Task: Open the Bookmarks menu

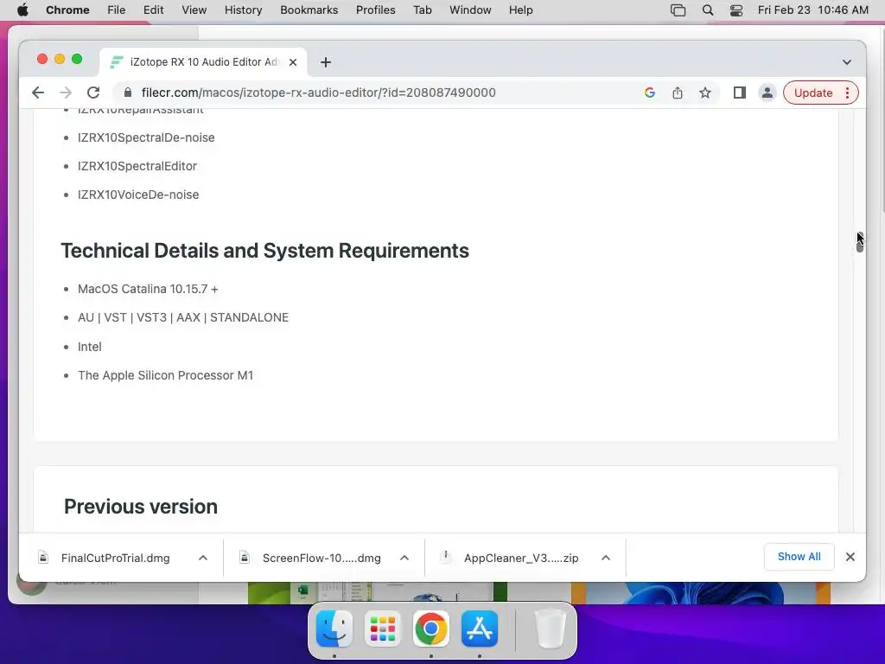Action: pyautogui.click(x=309, y=10)
